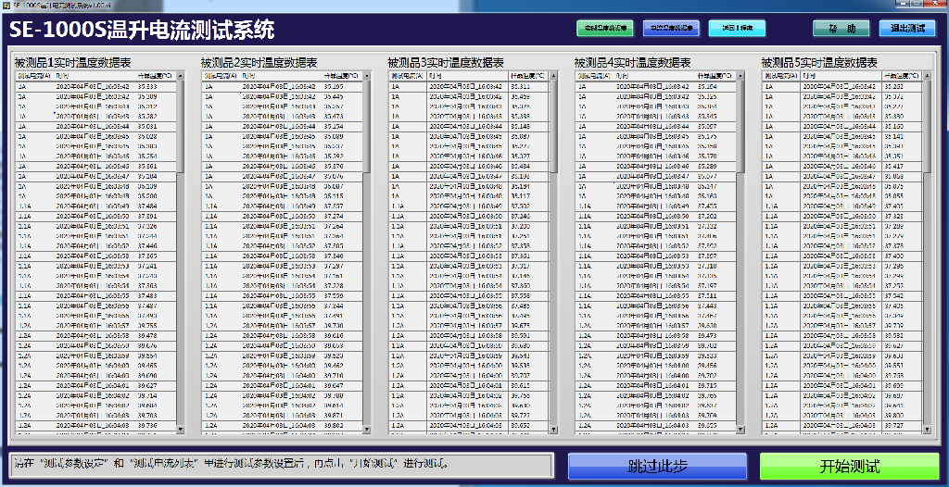This screenshot has height=487, width=949.
Task: Click the 时间 column header in 被测品4 table
Action: tap(622, 76)
